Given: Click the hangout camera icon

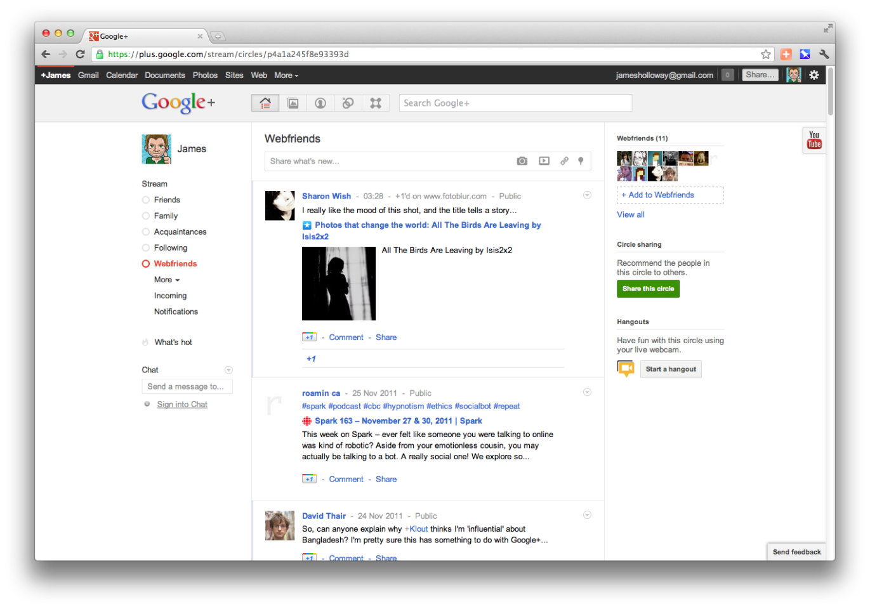Looking at the screenshot, I should click(x=626, y=369).
